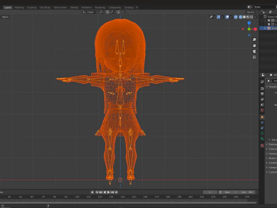
Task: Open the Scripting workspace tab
Action: pos(129,8)
